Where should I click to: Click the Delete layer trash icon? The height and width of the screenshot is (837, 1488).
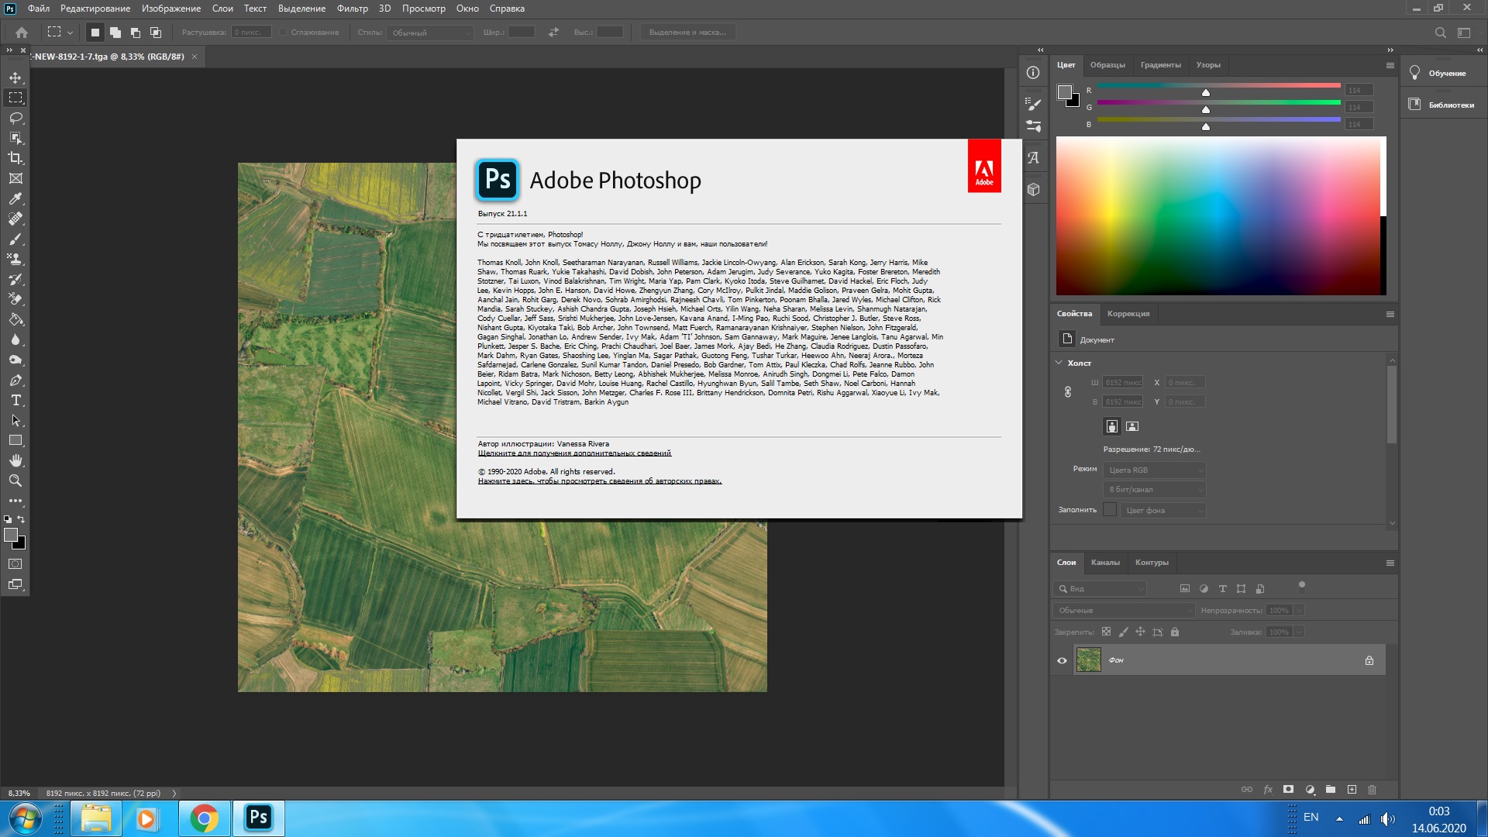pyautogui.click(x=1372, y=789)
